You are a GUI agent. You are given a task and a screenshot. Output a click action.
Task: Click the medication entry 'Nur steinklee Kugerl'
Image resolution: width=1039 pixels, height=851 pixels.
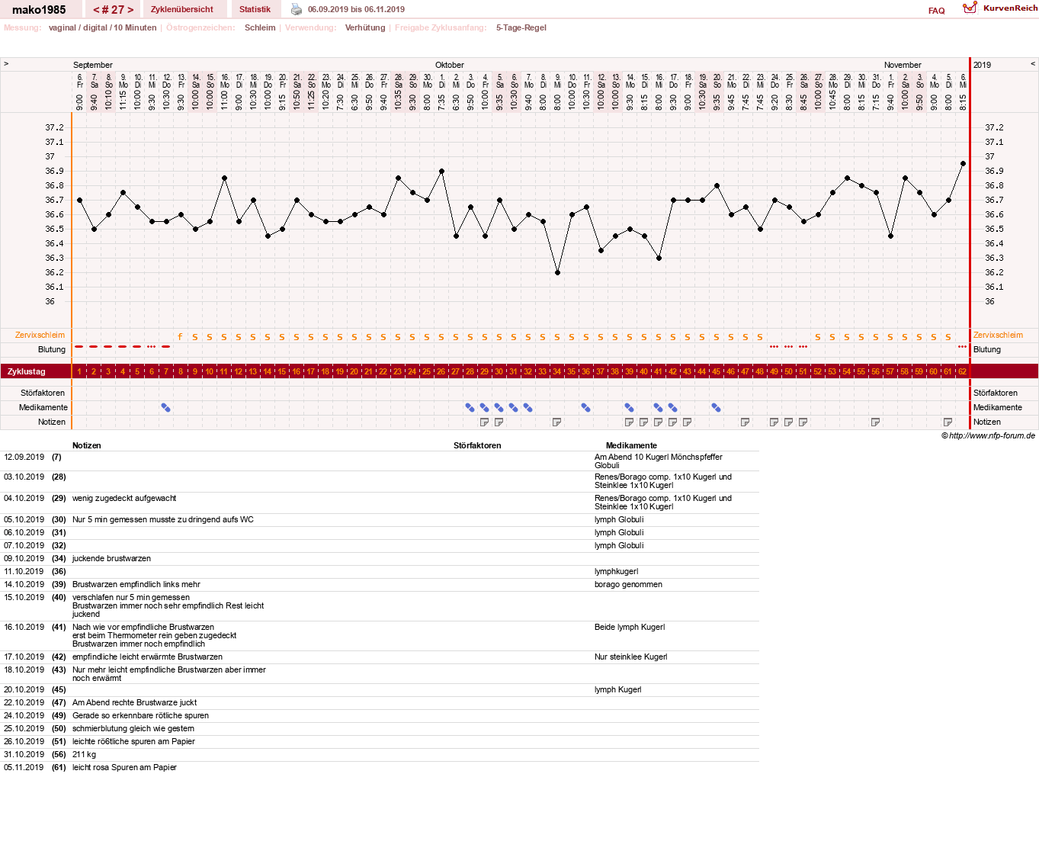[x=630, y=657]
